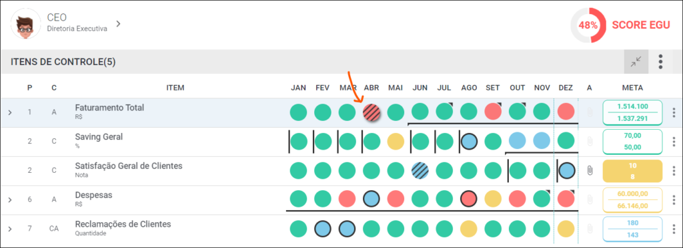The height and width of the screenshot is (248, 683).
Task: Open Satisfação Geral de Clientes row kebab menu
Action: click(674, 171)
